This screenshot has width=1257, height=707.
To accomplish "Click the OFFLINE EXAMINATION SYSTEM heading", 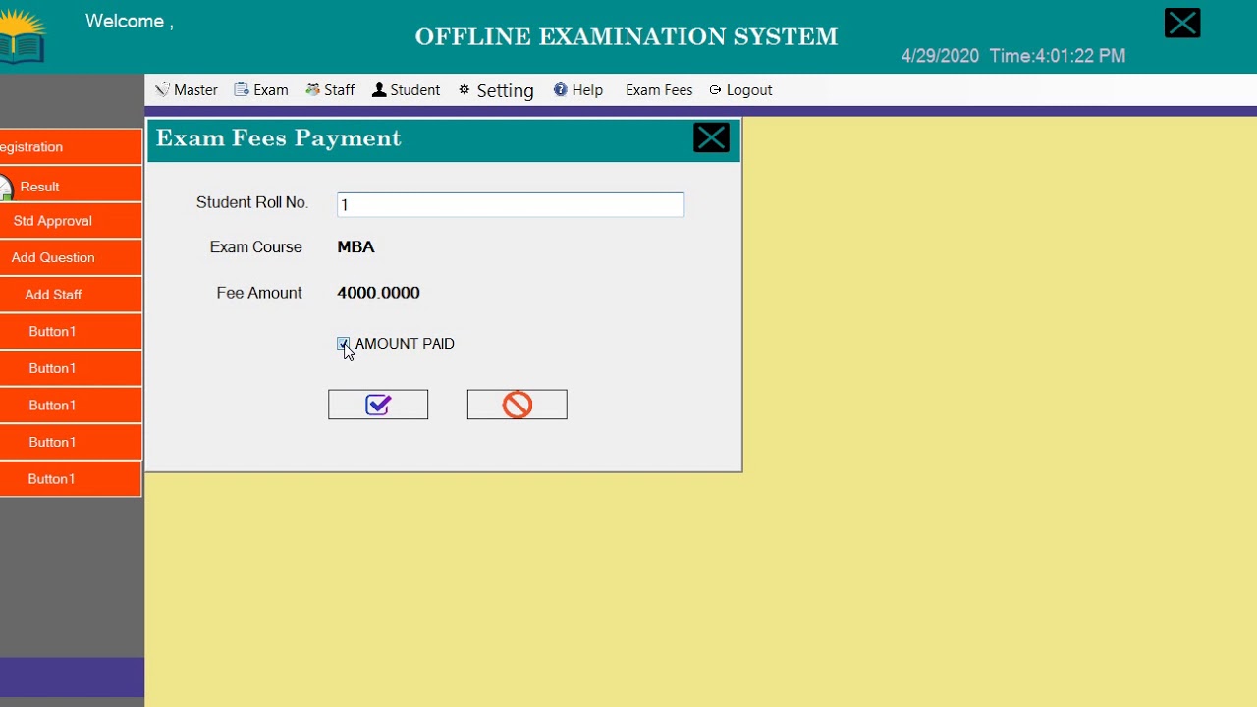I will point(627,37).
